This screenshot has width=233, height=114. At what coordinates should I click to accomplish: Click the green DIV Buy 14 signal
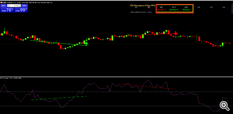[174, 10]
